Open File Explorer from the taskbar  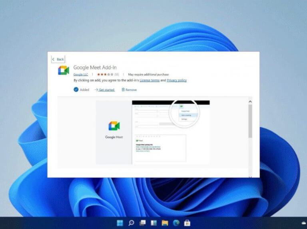[x=165, y=223]
